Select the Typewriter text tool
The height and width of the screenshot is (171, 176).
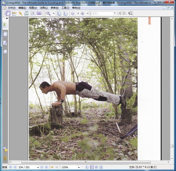pos(33,13)
